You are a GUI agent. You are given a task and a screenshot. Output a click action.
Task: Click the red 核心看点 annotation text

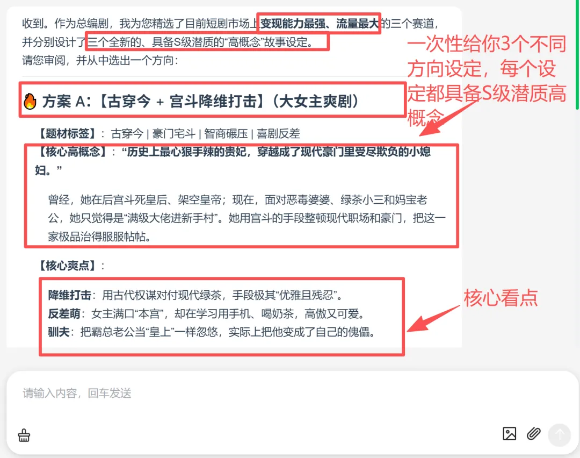click(x=501, y=298)
